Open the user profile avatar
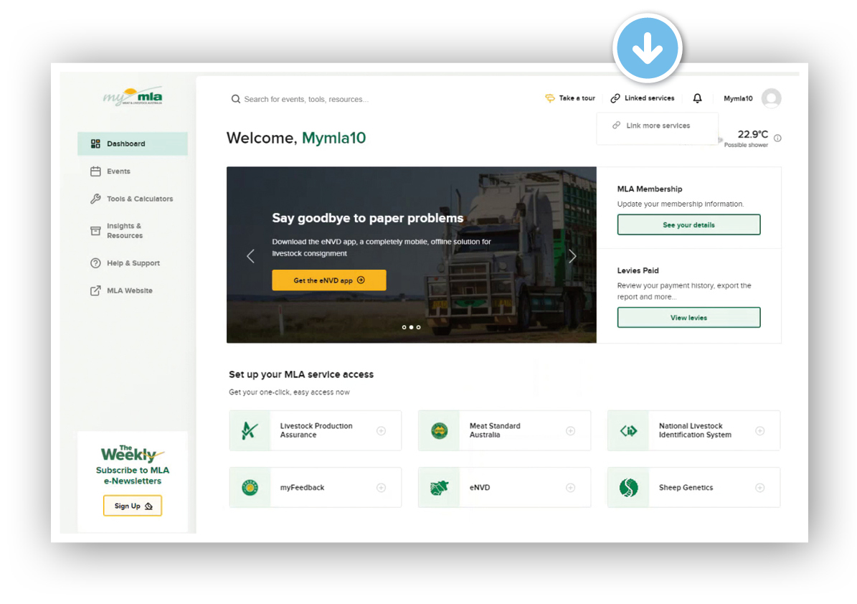Screen dimensions: 857x604 [x=771, y=98]
